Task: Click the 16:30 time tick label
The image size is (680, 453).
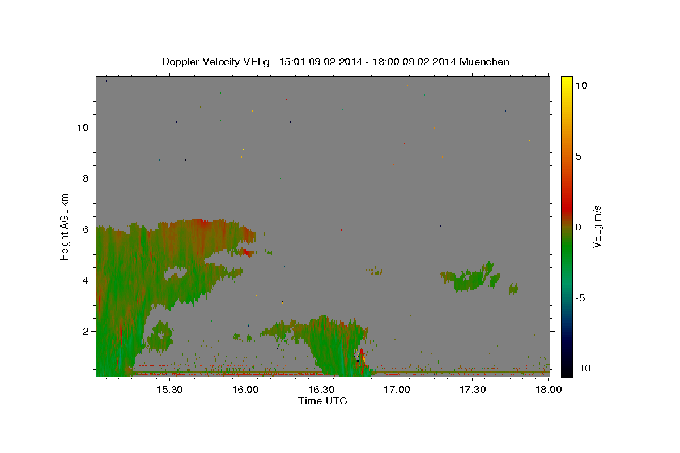Action: pos(321,390)
